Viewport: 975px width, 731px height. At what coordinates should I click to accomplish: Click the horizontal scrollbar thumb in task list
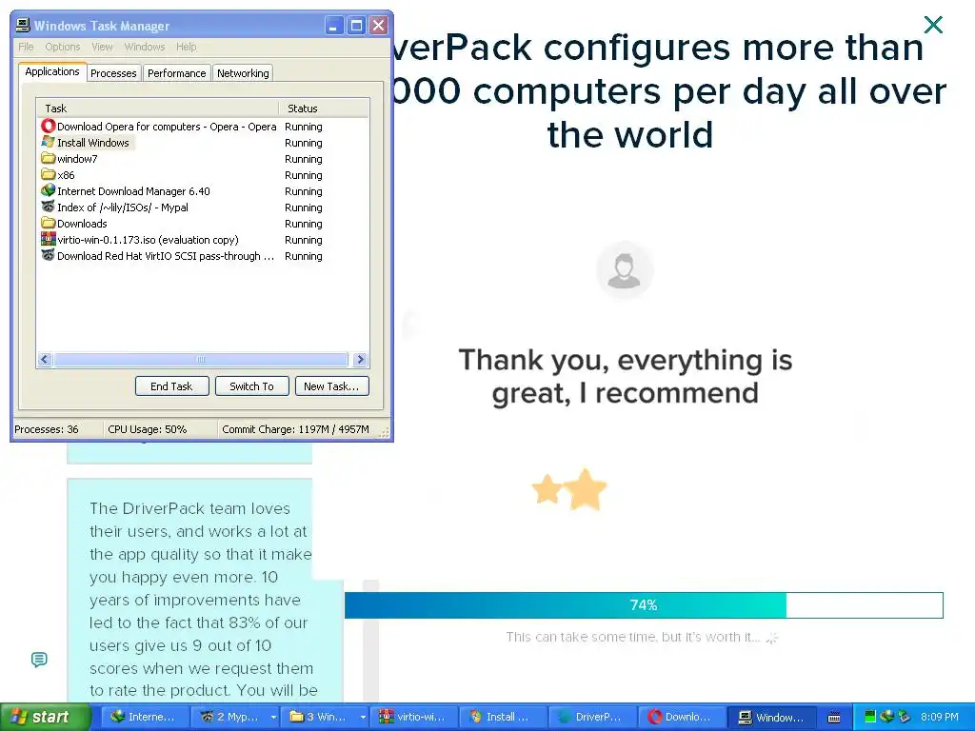point(200,359)
